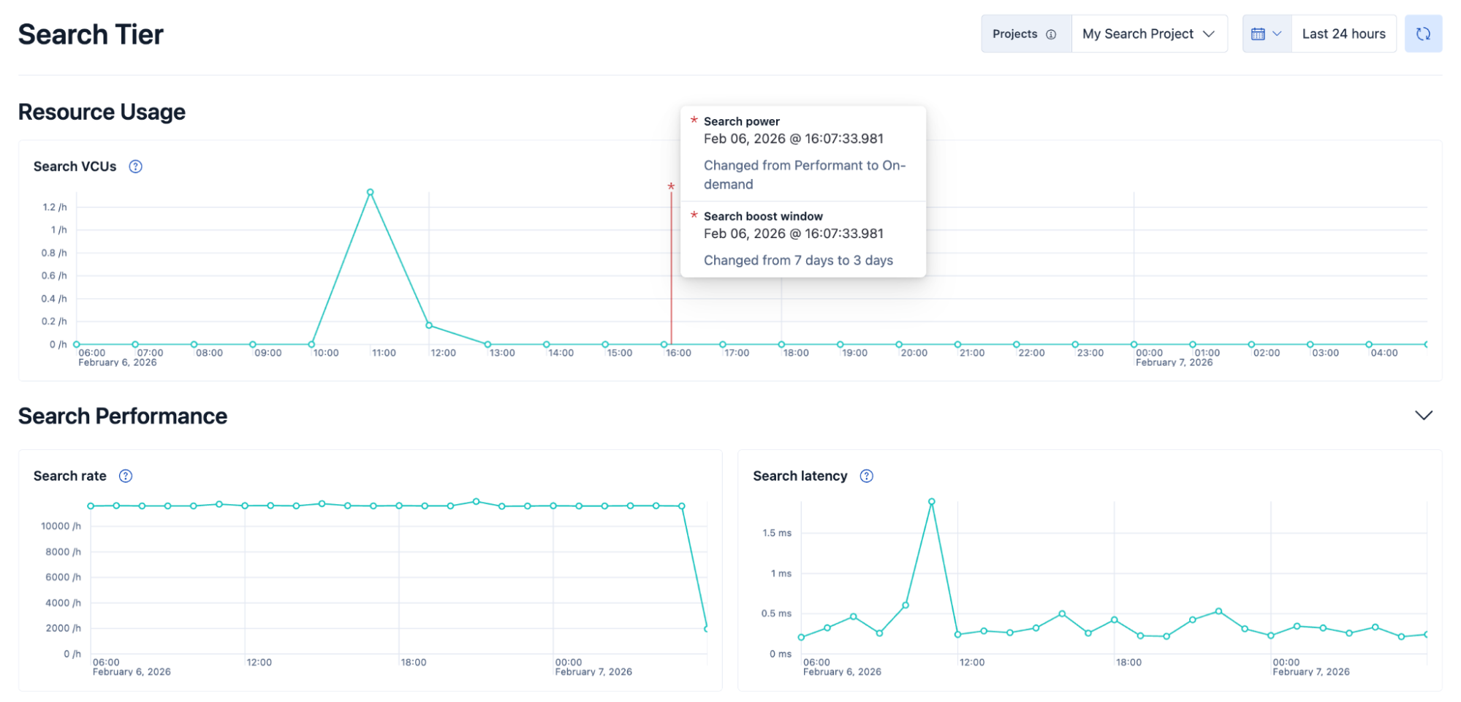Open the calendar date picker icon
Image resolution: width=1461 pixels, height=702 pixels.
point(1259,33)
